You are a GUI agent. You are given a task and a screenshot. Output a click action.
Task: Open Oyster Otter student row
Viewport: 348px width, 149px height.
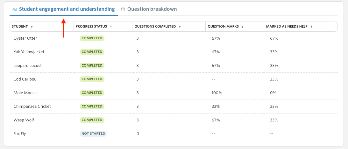[174, 38]
